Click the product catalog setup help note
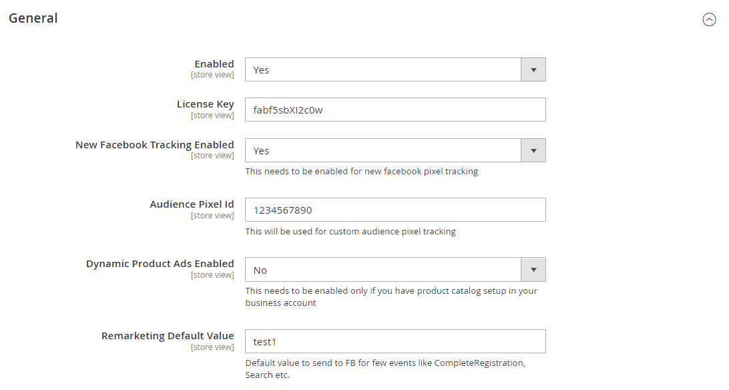 coord(391,297)
